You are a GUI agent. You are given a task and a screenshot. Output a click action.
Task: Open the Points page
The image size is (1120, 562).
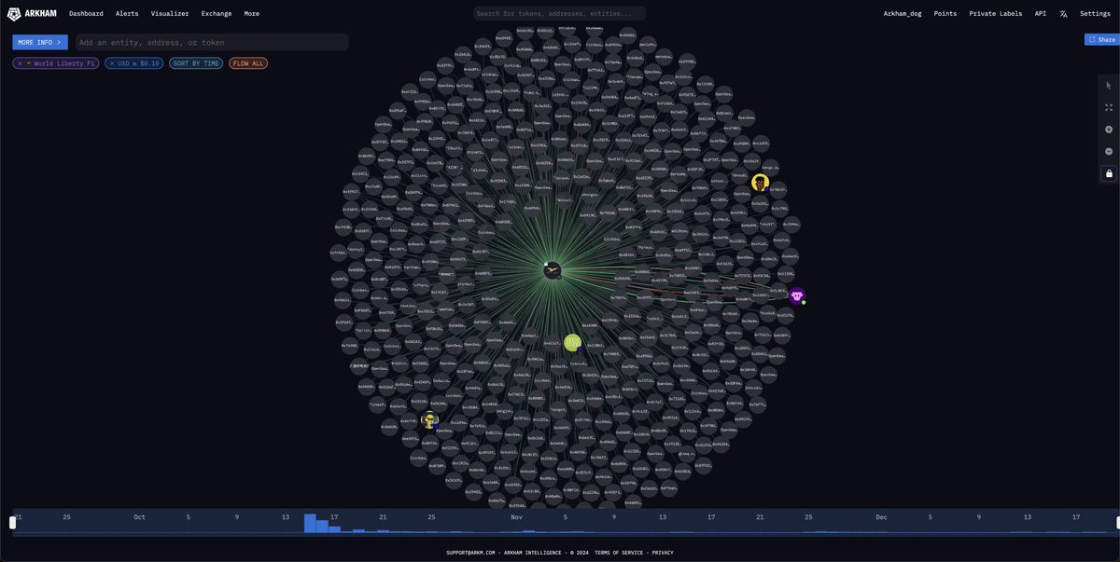(945, 14)
